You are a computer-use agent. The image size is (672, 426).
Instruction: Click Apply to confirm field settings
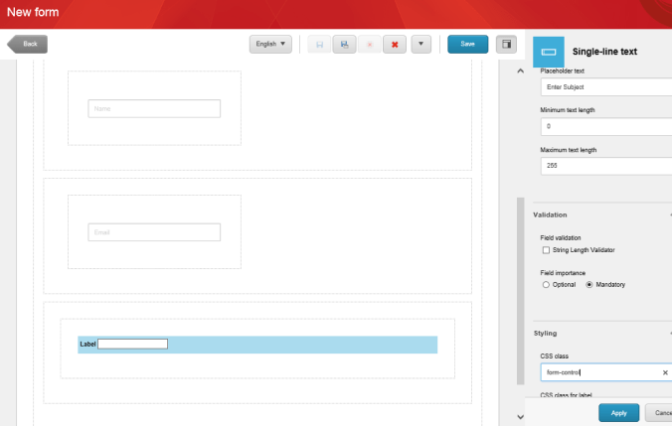[x=618, y=412]
